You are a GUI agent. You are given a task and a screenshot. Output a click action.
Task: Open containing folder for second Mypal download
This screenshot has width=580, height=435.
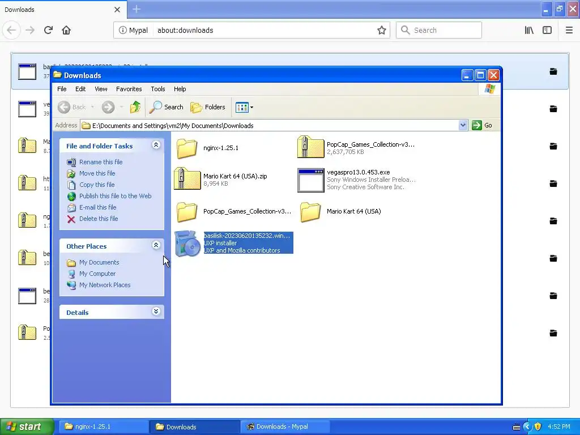[553, 109]
